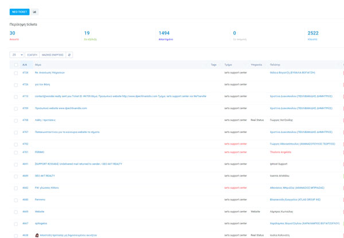Check the GEO AKT REALTY ticket 4689 box

(x=16, y=177)
